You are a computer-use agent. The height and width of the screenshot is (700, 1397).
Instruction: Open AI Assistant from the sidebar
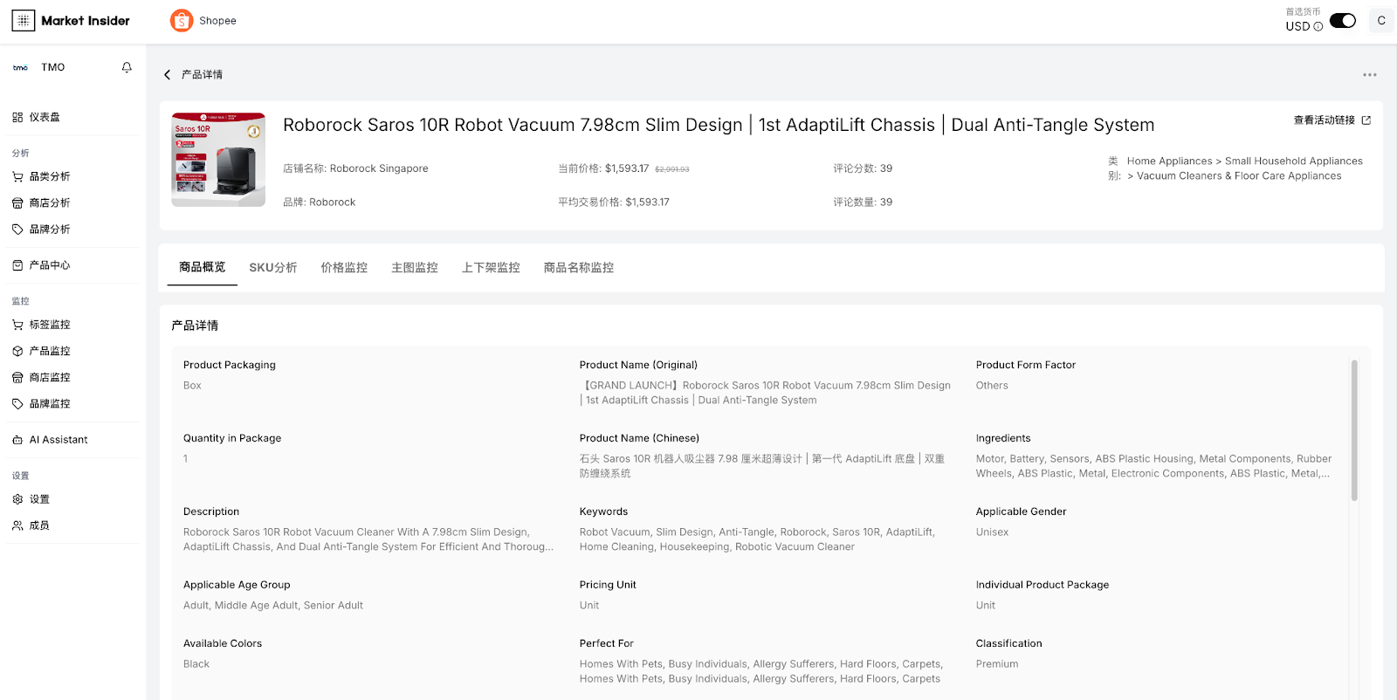point(58,440)
